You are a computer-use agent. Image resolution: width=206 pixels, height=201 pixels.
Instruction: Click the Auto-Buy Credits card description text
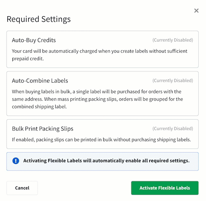tap(100, 55)
